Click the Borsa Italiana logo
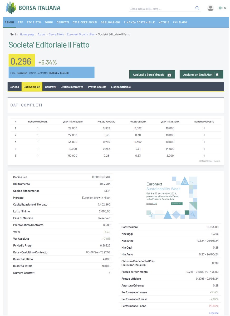Image resolution: width=230 pixels, height=316 pixels. click(33, 8)
